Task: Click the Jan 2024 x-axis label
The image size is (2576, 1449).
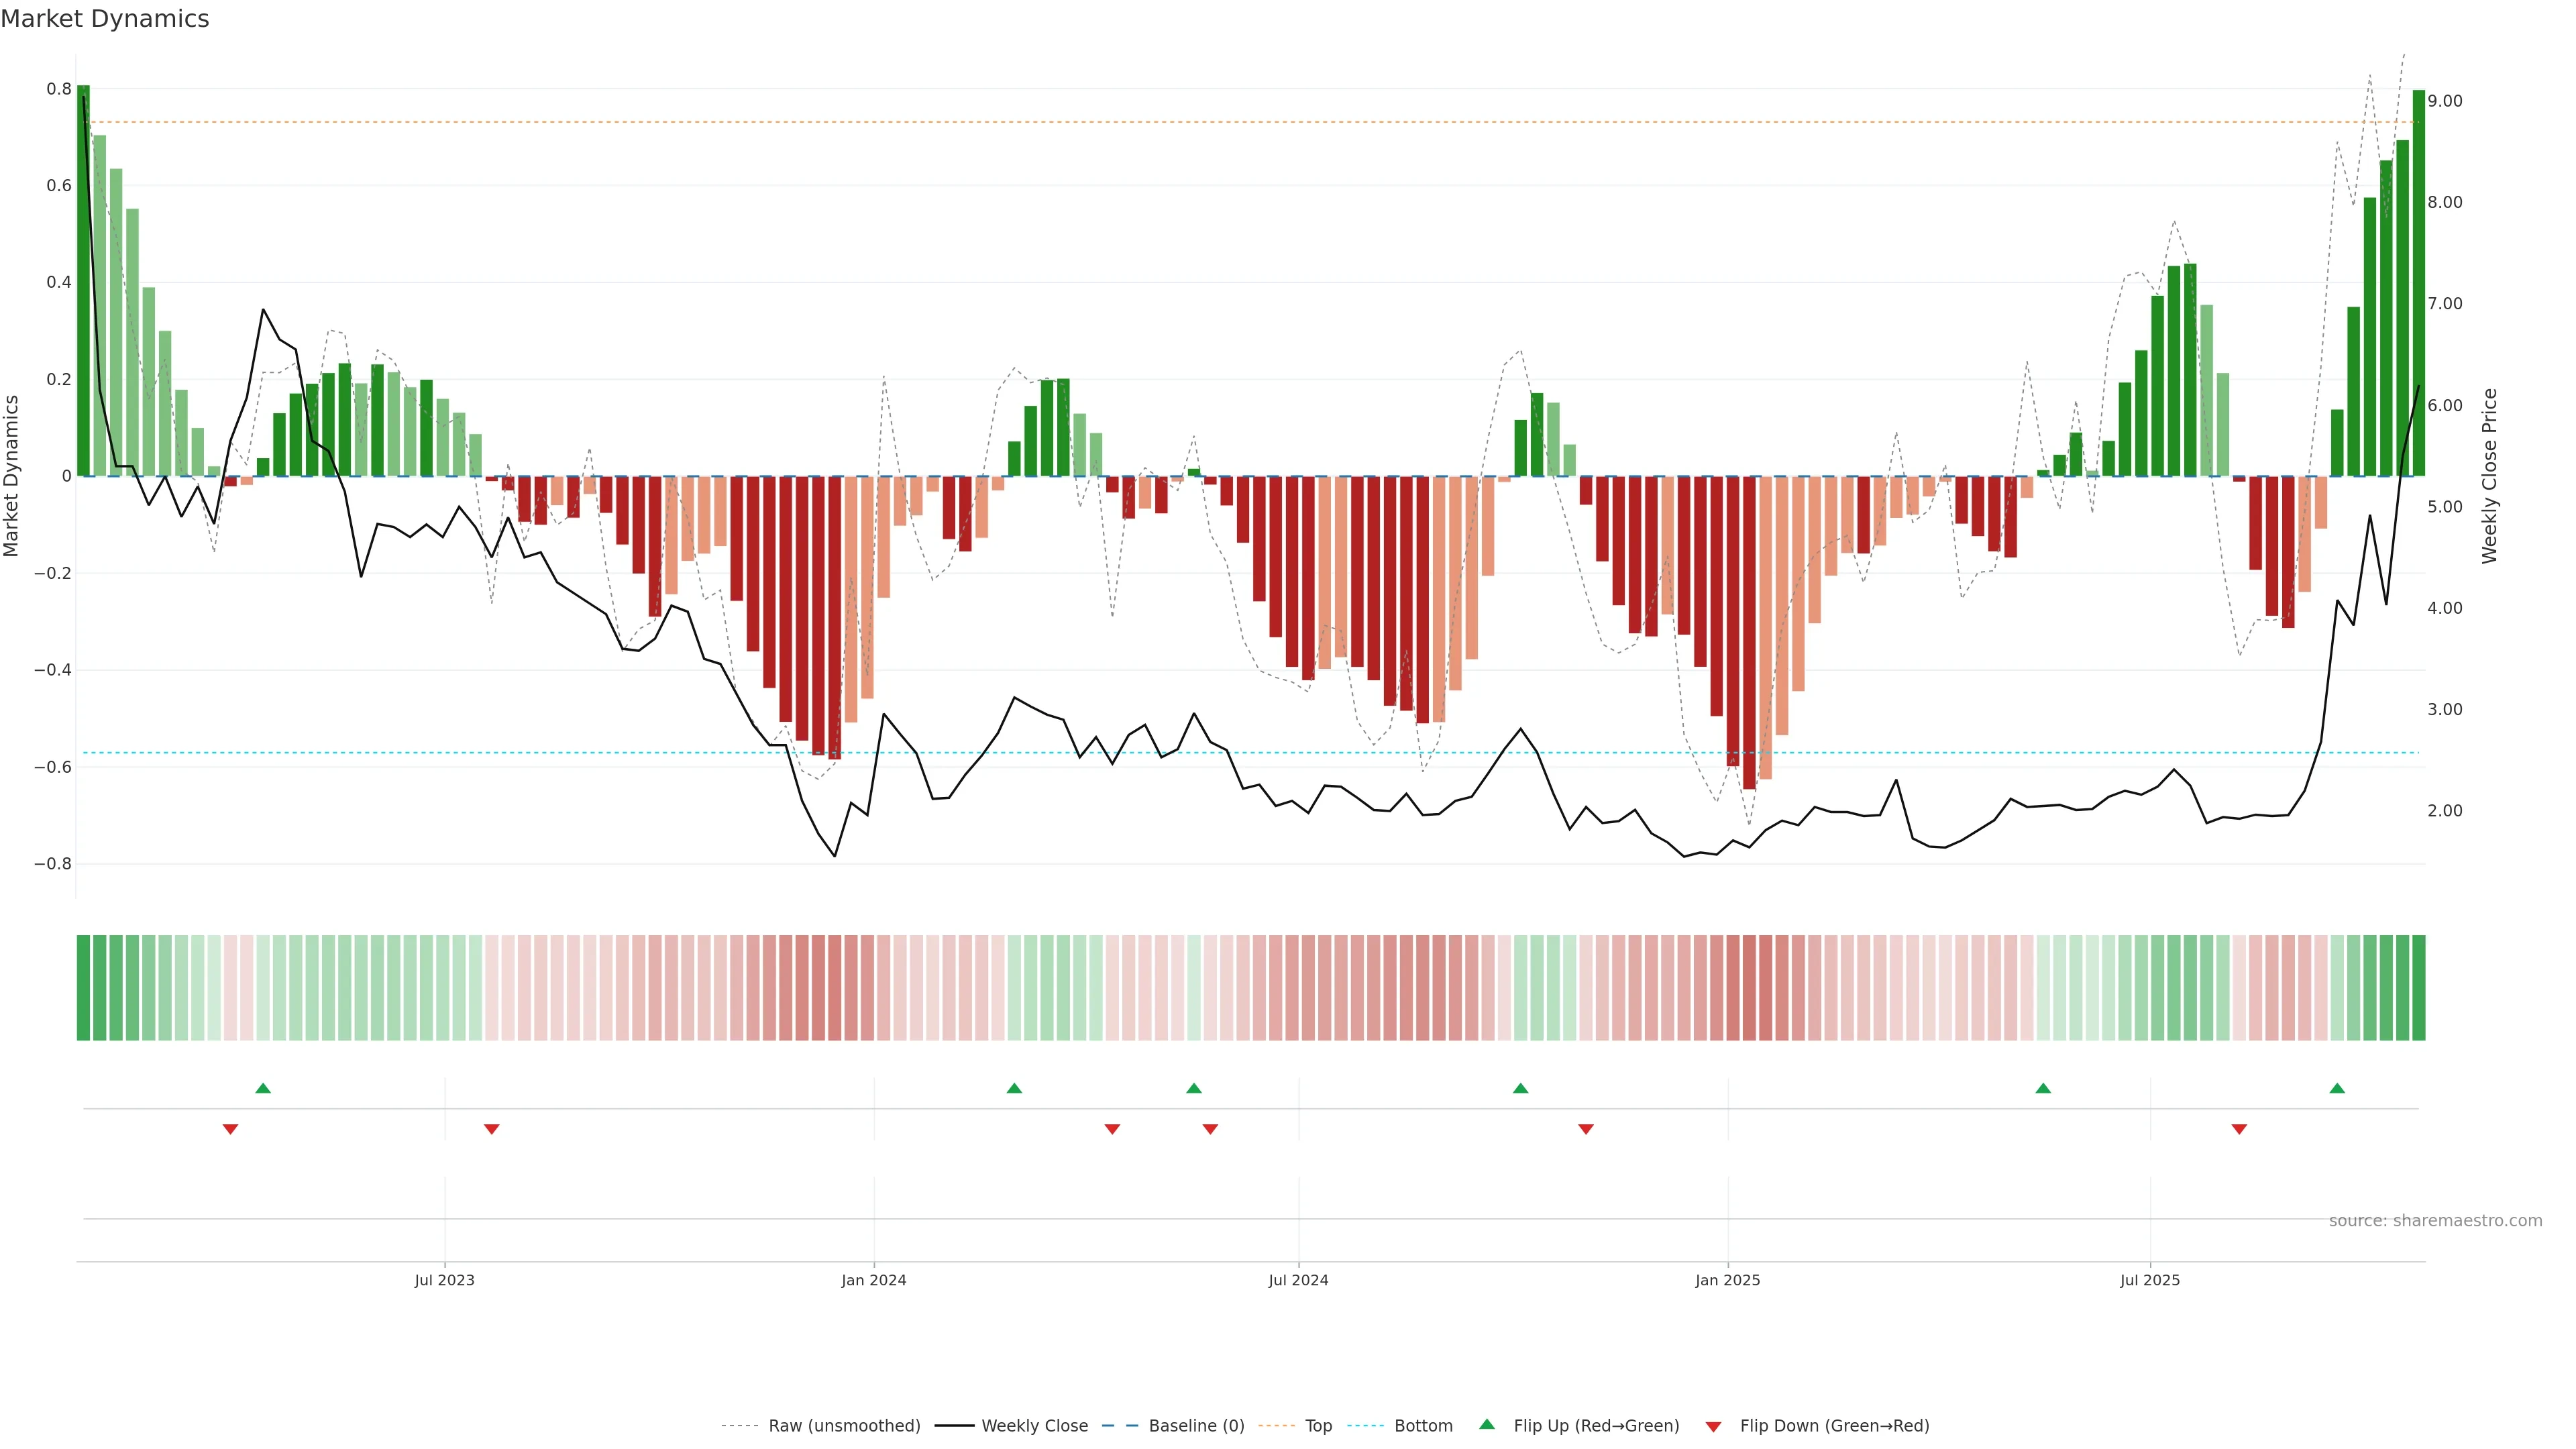Action: [873, 1280]
